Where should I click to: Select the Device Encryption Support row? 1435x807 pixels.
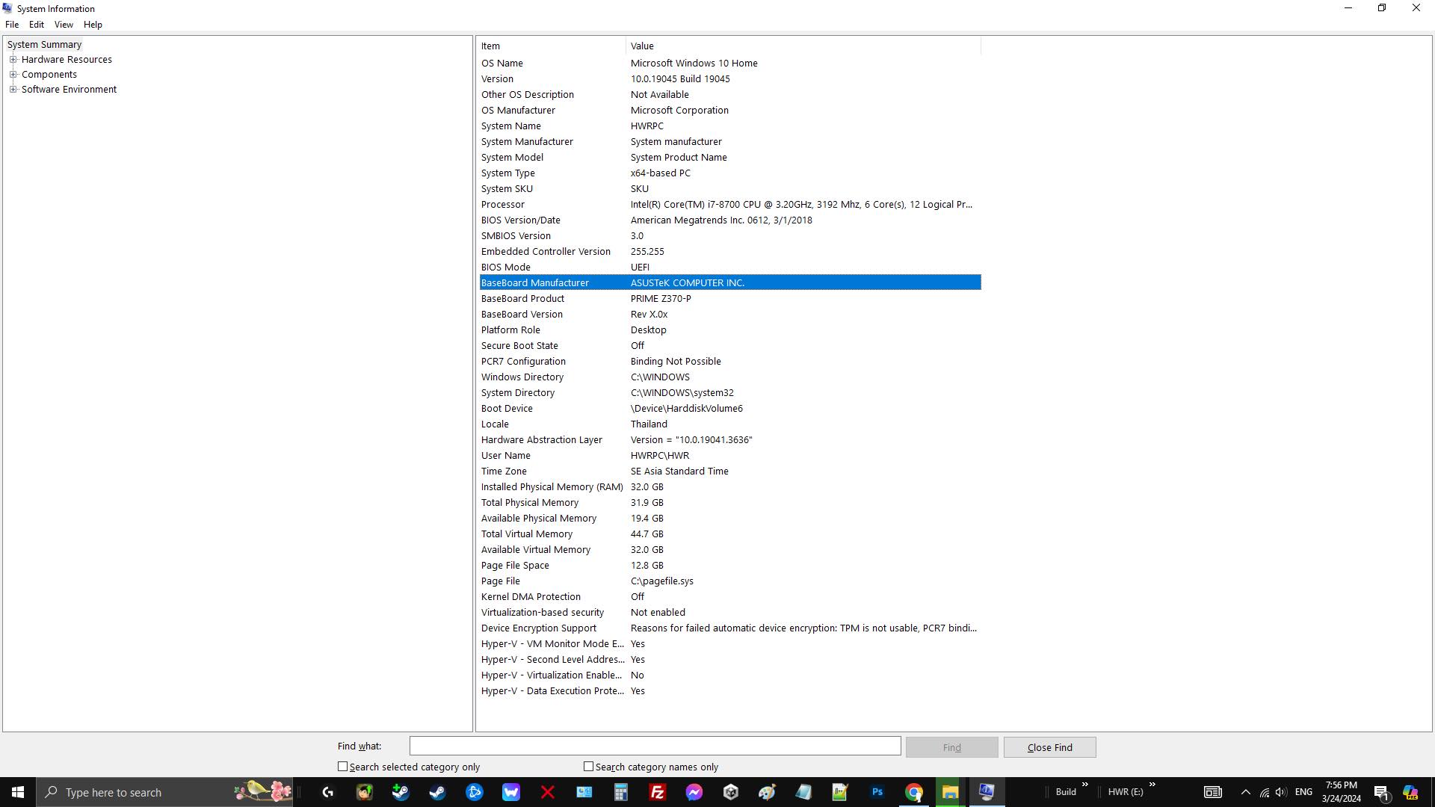pyautogui.click(x=729, y=628)
